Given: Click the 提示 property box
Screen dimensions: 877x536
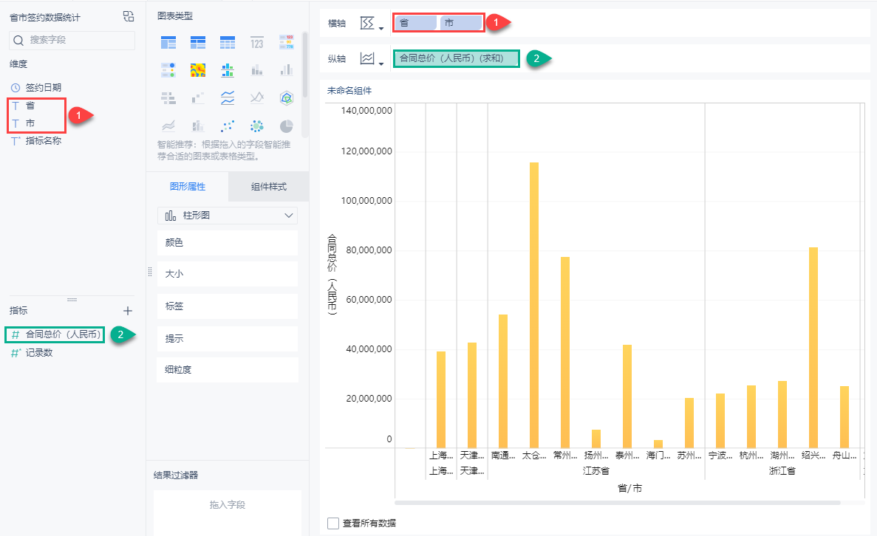Looking at the screenshot, I should (228, 339).
